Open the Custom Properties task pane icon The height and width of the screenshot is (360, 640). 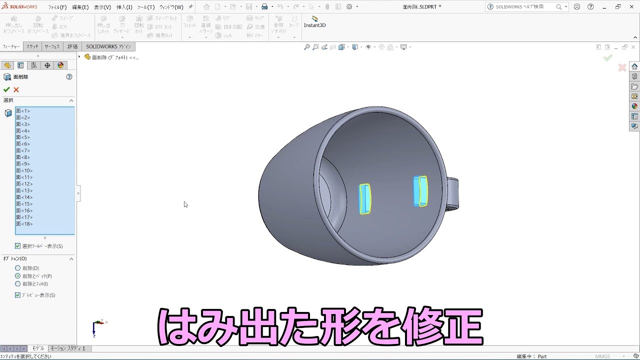point(634,116)
